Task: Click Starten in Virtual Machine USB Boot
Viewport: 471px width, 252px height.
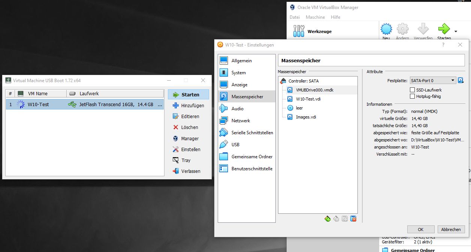Action: point(188,94)
